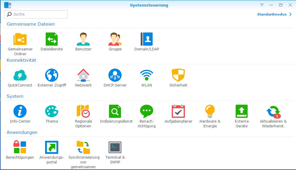
Task: Open the Gruppe icon
Action: tap(115, 39)
